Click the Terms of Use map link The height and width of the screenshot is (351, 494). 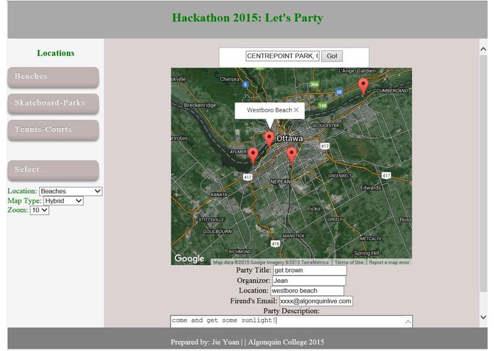(349, 262)
